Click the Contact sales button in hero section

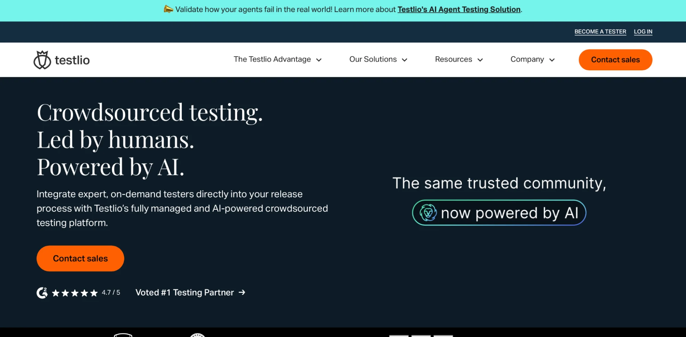pos(80,258)
